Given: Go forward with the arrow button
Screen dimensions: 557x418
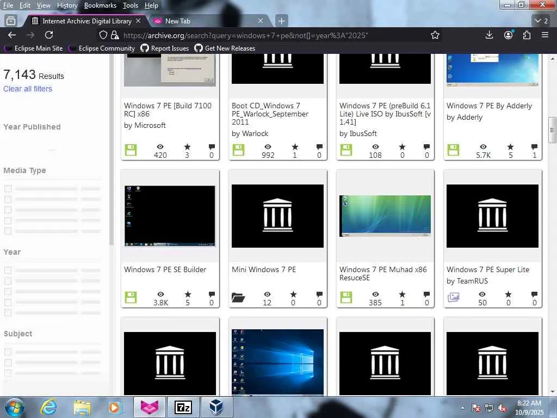Looking at the screenshot, I should (30, 35).
